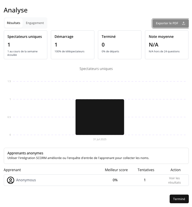Click the black bar in the chart
The image size is (192, 207).
click(100, 117)
